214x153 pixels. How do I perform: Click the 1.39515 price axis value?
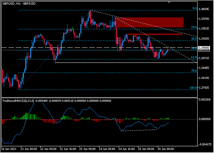click(204, 29)
